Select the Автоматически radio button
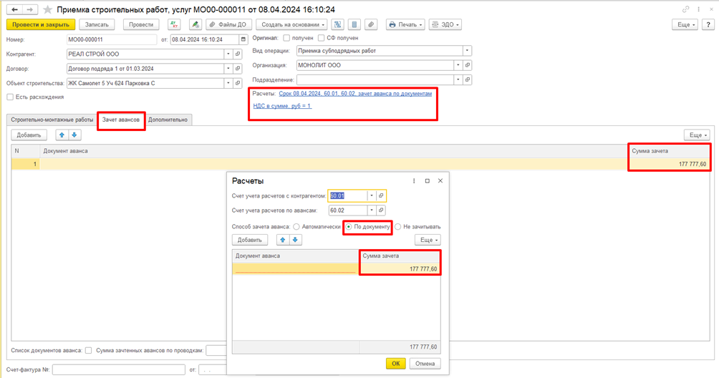 (296, 227)
